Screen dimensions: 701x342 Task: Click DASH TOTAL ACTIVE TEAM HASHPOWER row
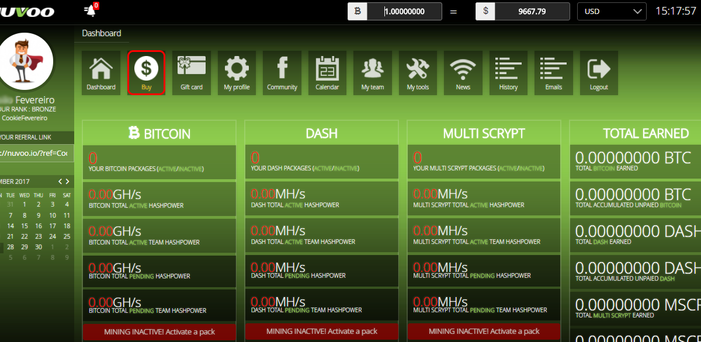[x=321, y=236]
